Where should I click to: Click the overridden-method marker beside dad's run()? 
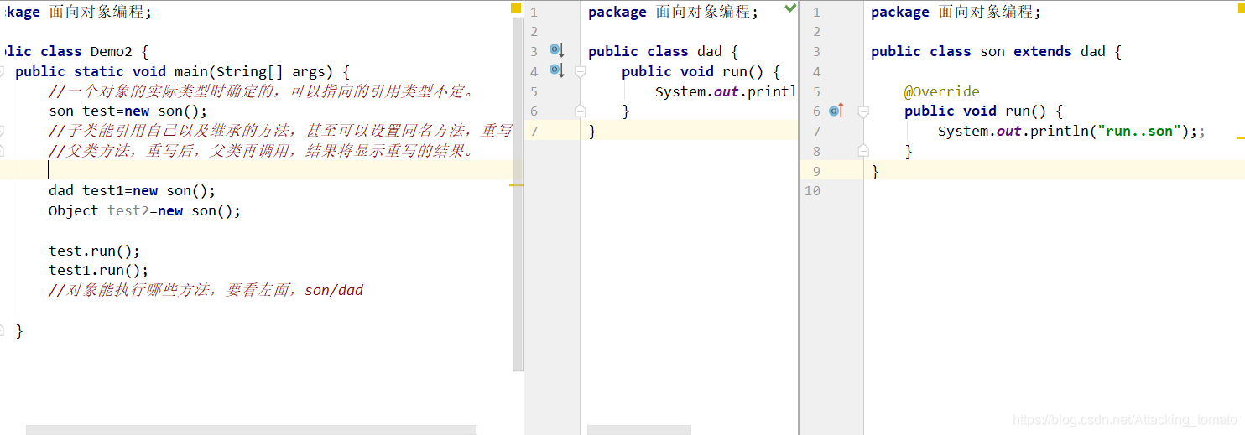pyautogui.click(x=556, y=70)
